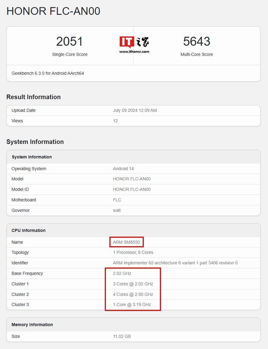Click the Topology label

tap(20, 252)
